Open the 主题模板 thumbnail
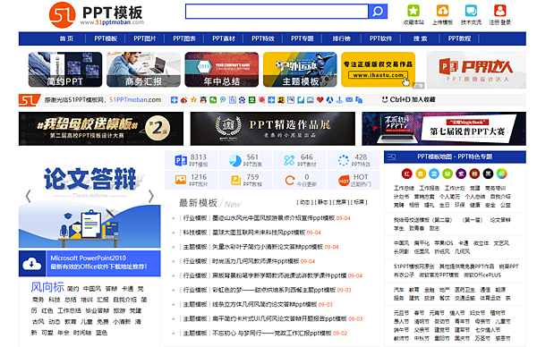 pos(300,70)
